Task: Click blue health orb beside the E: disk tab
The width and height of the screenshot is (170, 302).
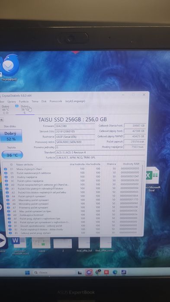Action: (17, 106)
